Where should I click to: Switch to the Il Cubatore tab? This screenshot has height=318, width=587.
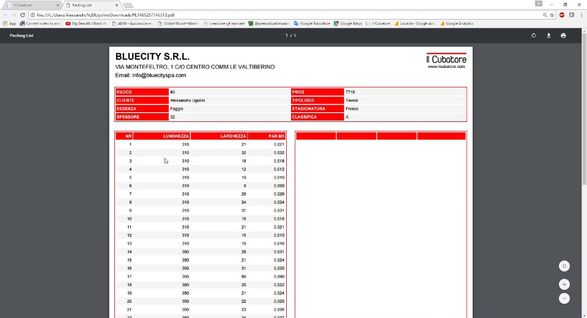pos(32,6)
